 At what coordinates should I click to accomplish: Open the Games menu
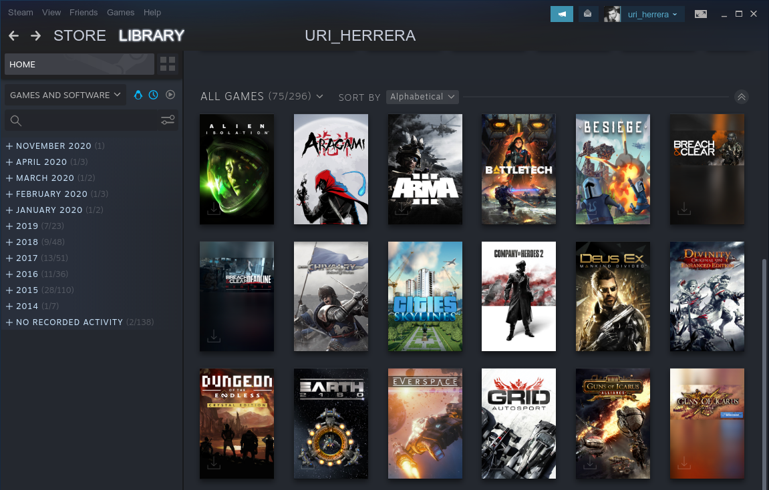point(121,12)
